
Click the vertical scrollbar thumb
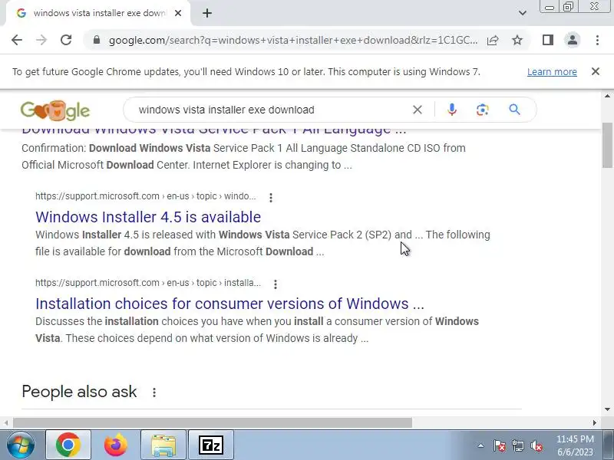click(607, 145)
